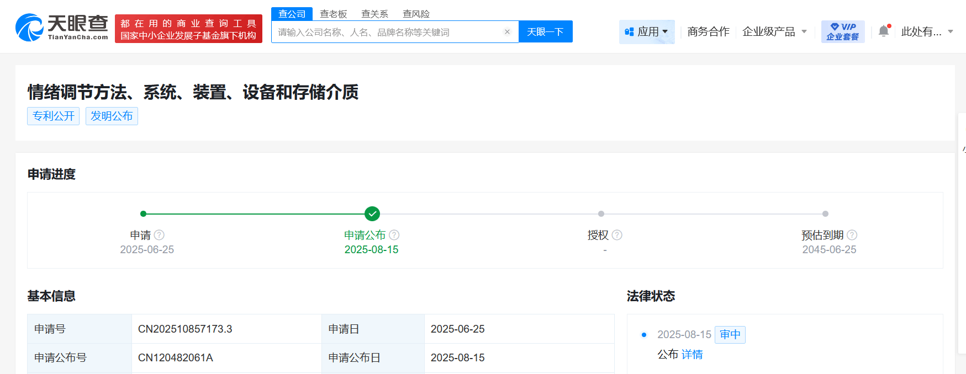Click the 商务合作 link
966x374 pixels.
point(708,32)
